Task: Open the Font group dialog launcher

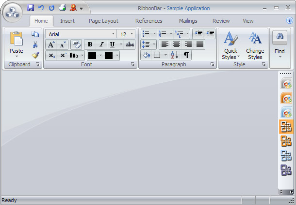Action: click(133, 64)
